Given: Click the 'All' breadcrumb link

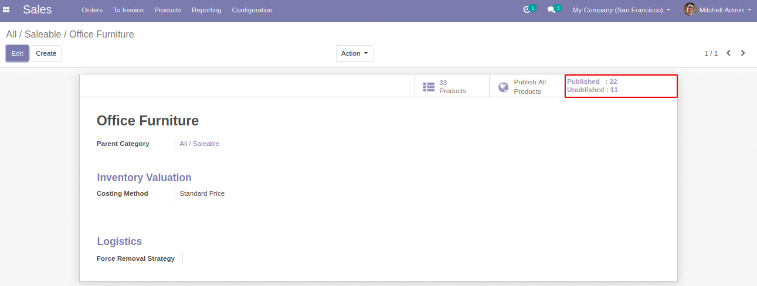Looking at the screenshot, I should pyautogui.click(x=11, y=35).
